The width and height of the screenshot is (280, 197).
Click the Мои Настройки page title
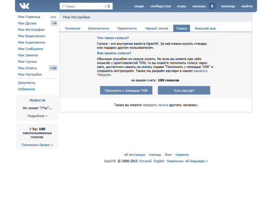[76, 17]
